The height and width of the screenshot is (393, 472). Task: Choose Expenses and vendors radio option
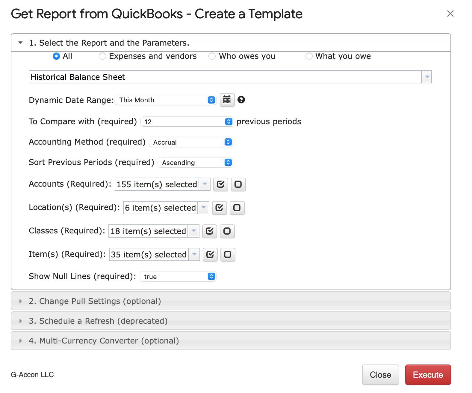coord(102,56)
